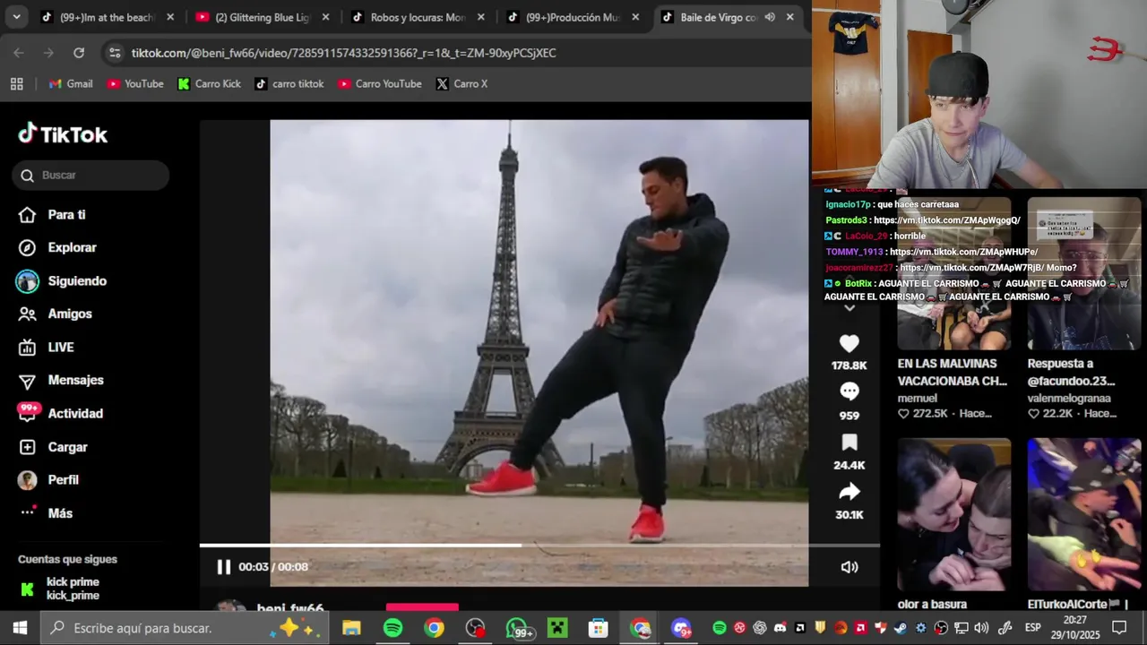Mute the Baile de Virgo tab audio
This screenshot has width=1147, height=645.
point(770,17)
